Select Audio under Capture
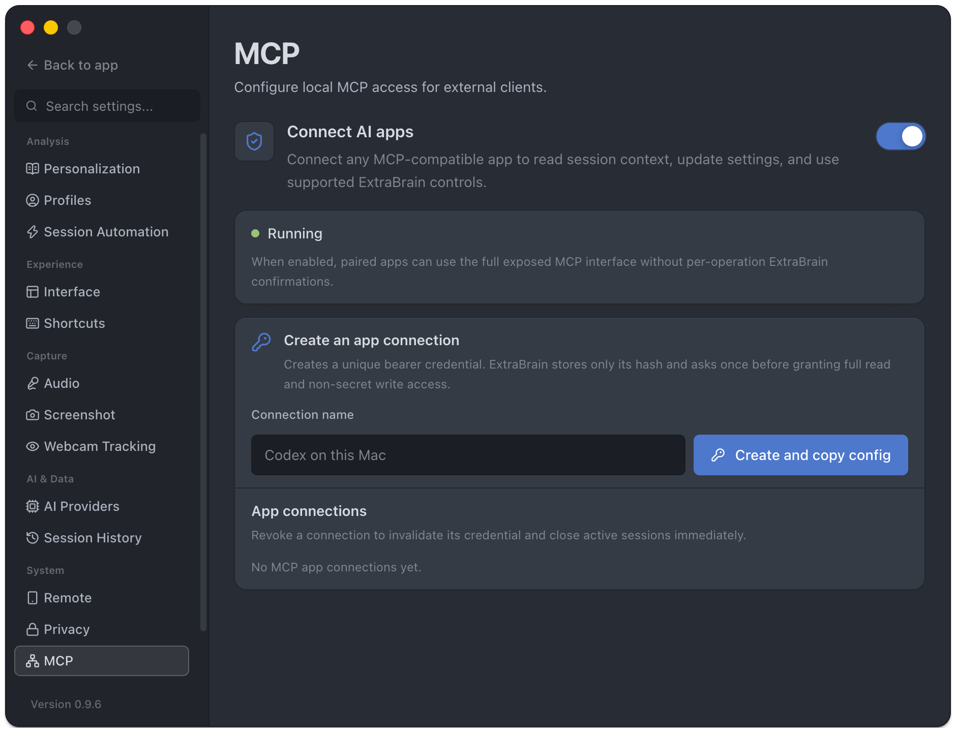Image resolution: width=956 pixels, height=732 pixels. [102, 383]
